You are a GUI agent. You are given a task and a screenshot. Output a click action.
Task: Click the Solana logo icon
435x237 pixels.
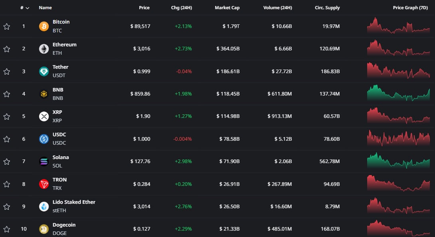44,161
